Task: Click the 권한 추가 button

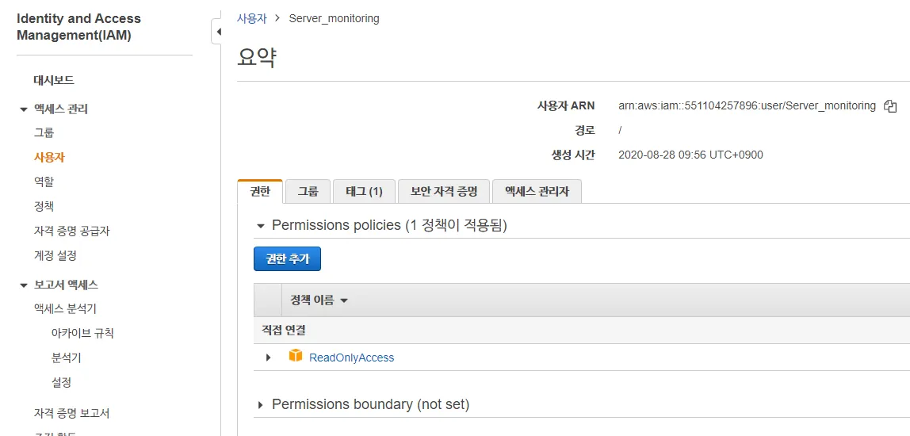Action: coord(287,258)
